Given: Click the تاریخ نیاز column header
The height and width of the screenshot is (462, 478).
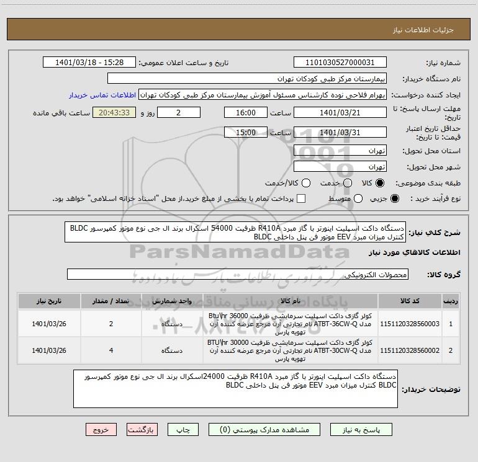Looking at the screenshot, I should (x=49, y=301).
